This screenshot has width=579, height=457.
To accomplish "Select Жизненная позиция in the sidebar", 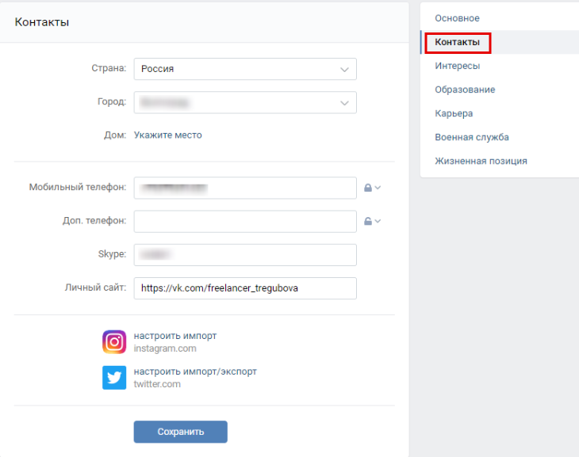I will 481,161.
